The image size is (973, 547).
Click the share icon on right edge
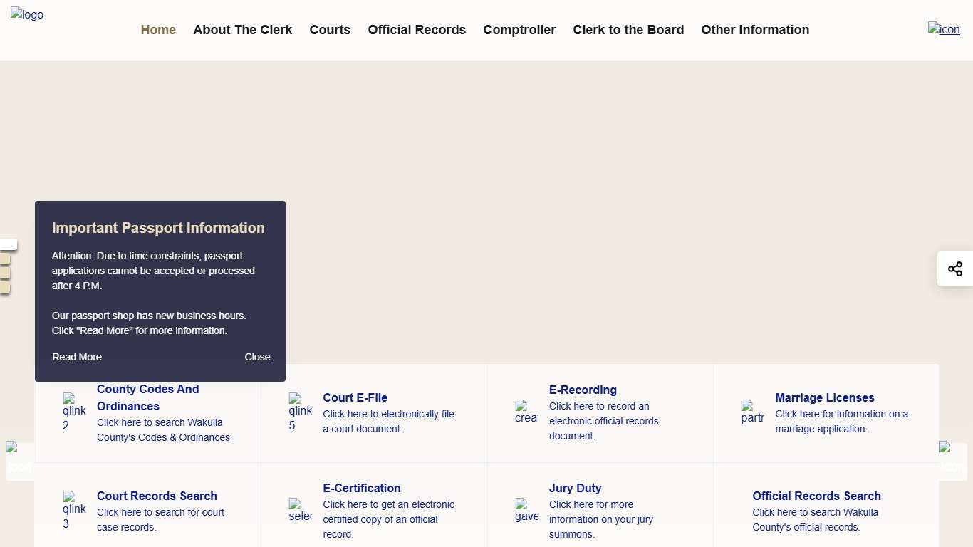954,269
